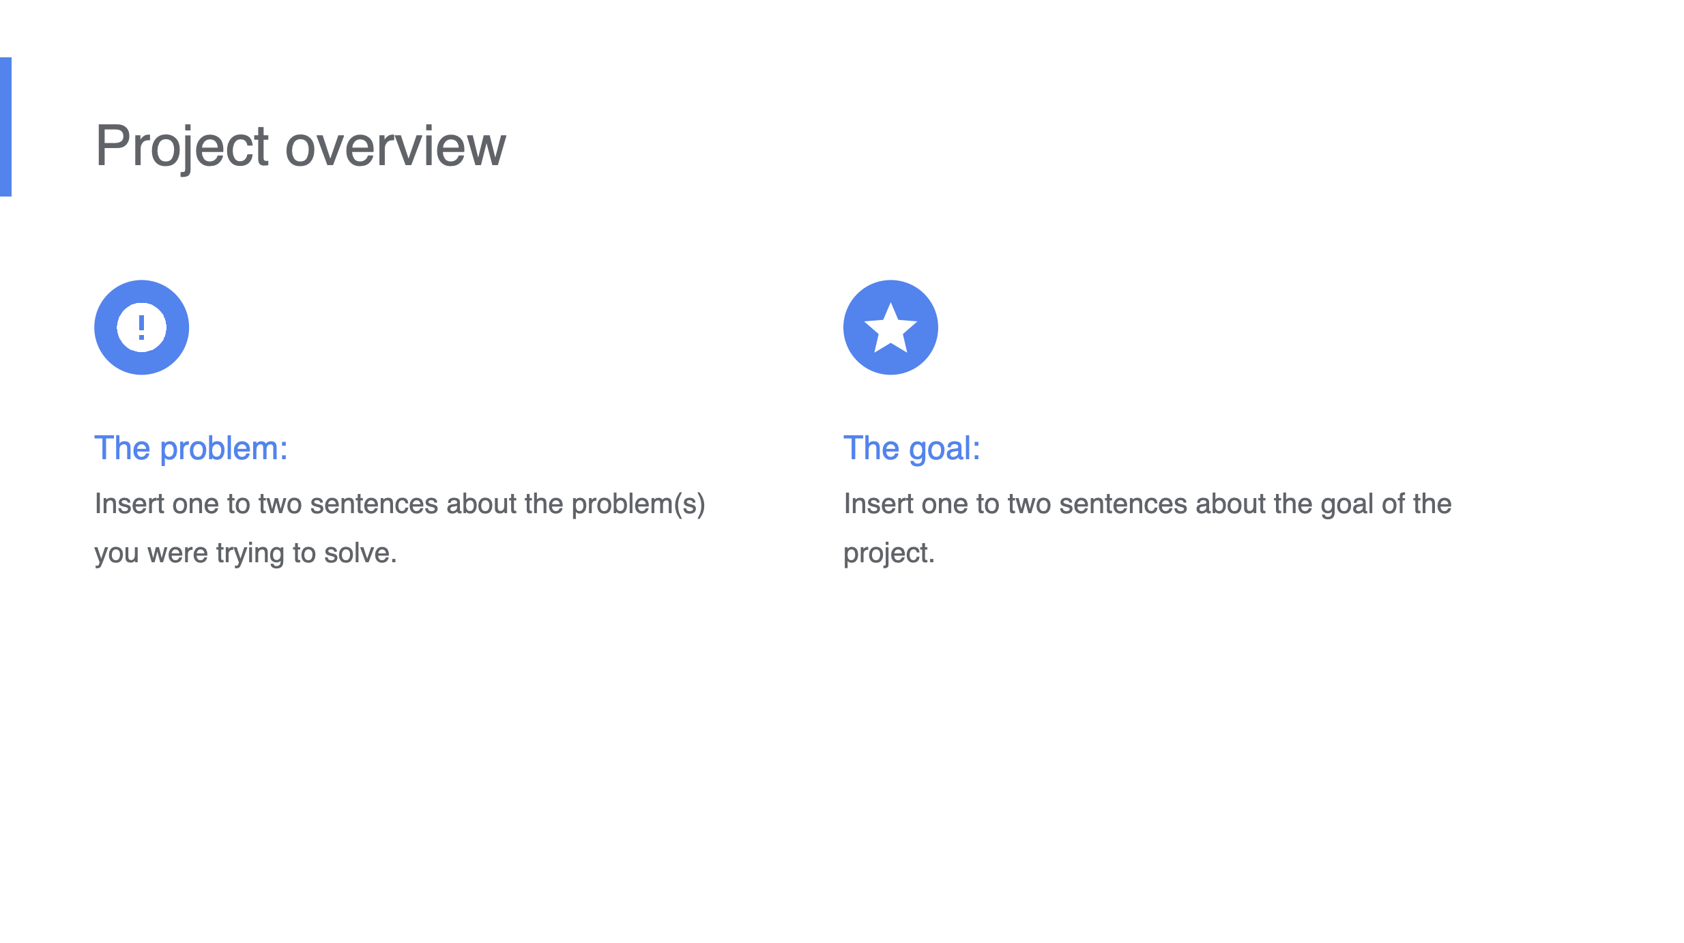1684x943 pixels.
Task: Select the blue vertical accent bar
Action: (5, 127)
